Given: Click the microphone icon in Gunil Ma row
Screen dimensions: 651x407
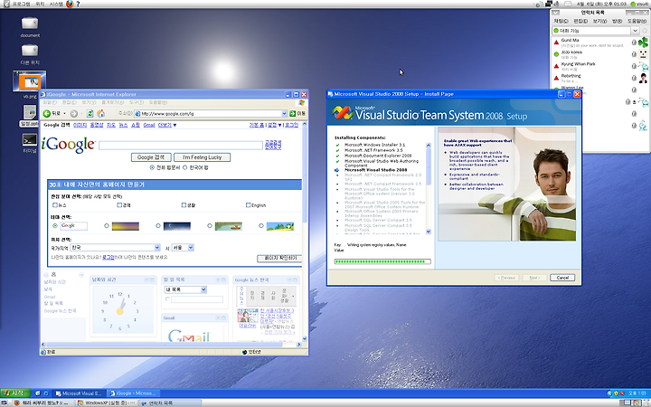Looking at the screenshot, I should (x=634, y=43).
